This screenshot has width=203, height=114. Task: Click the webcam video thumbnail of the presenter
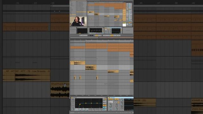tap(78, 21)
